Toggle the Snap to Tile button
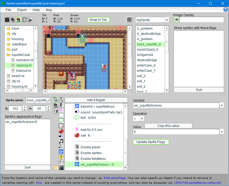The width and height of the screenshot is (229, 186). (x=98, y=20)
